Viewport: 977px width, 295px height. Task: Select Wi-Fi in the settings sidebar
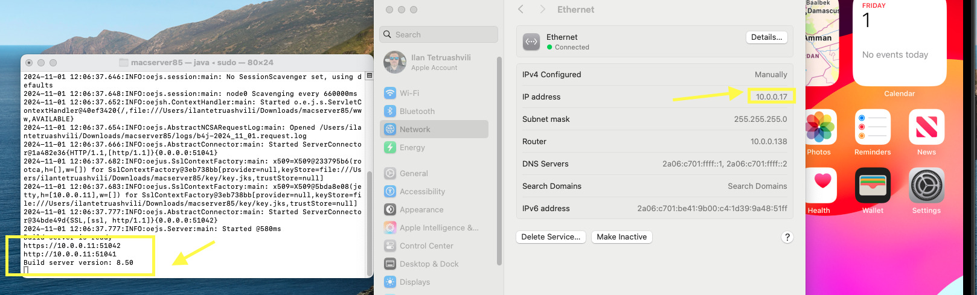point(434,93)
